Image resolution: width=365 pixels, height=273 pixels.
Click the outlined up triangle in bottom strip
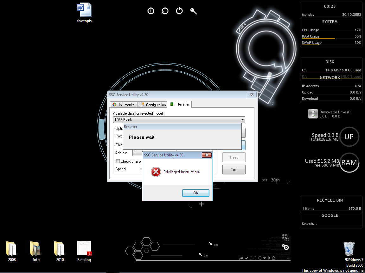pos(273,258)
